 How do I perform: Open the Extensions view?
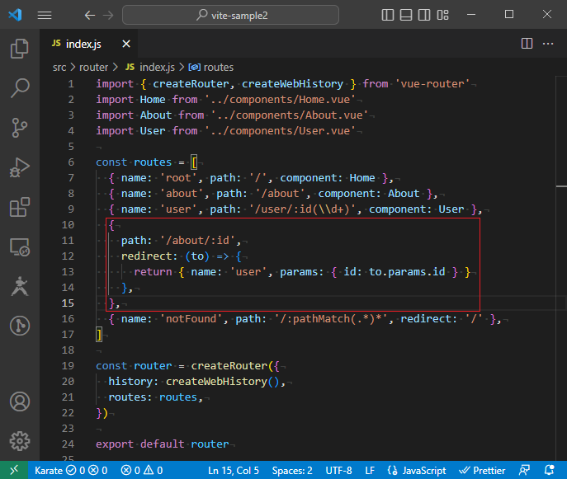tap(20, 207)
